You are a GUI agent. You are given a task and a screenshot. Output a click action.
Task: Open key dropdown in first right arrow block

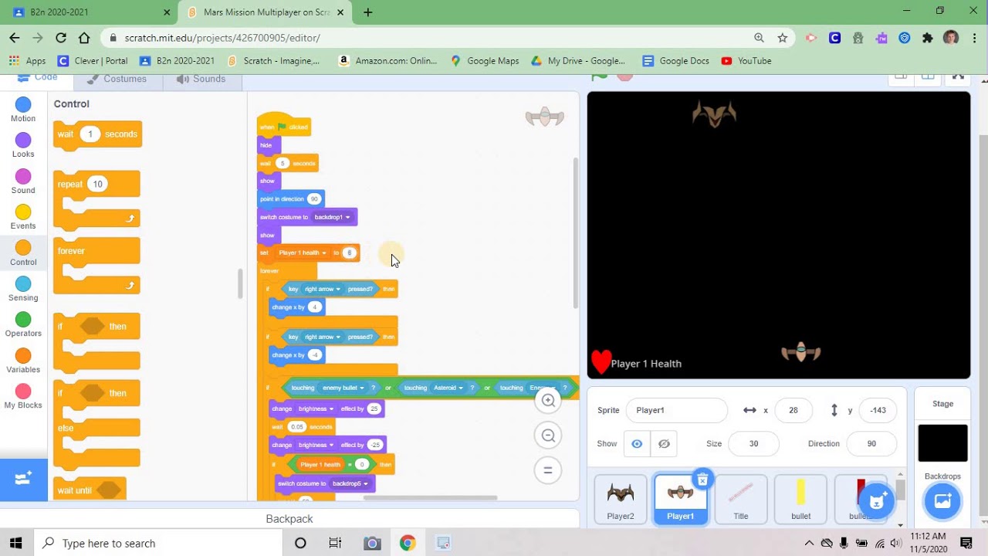click(x=323, y=289)
